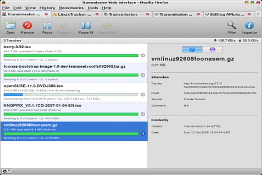
Task: Click the Private Torrent value
Action: (x=194, y=99)
